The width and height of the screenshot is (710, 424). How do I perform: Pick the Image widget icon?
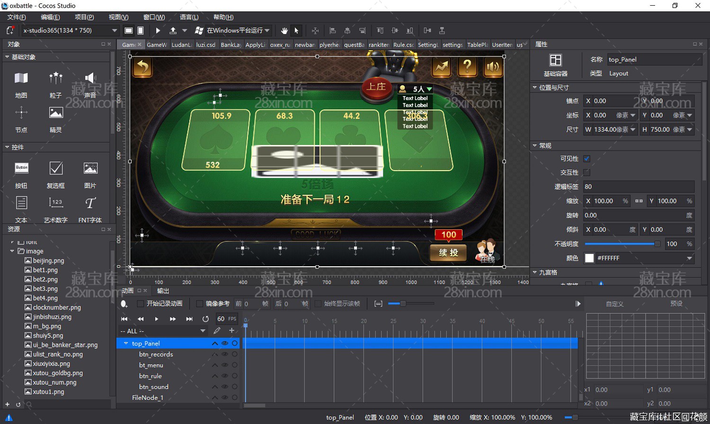pos(90,168)
